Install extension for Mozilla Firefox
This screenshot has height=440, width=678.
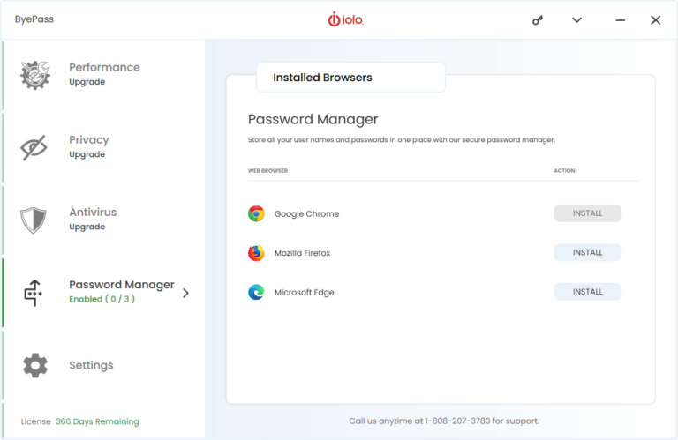(588, 252)
